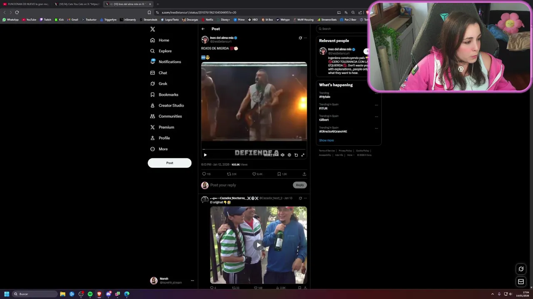Screen dimensions: 533x299
Task: Mute the video volume icon
Action: click(282, 155)
